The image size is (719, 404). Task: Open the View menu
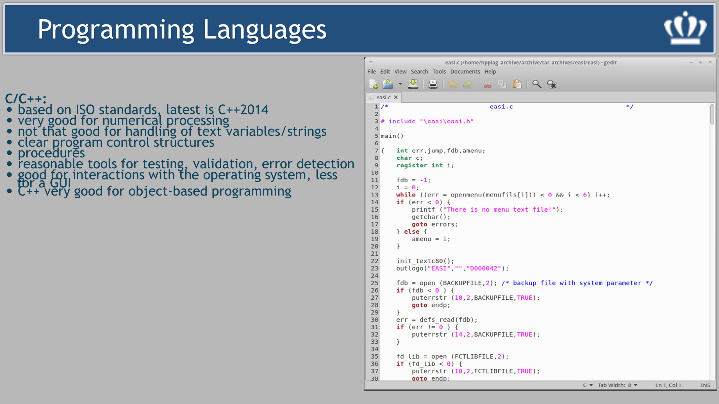pyautogui.click(x=400, y=72)
